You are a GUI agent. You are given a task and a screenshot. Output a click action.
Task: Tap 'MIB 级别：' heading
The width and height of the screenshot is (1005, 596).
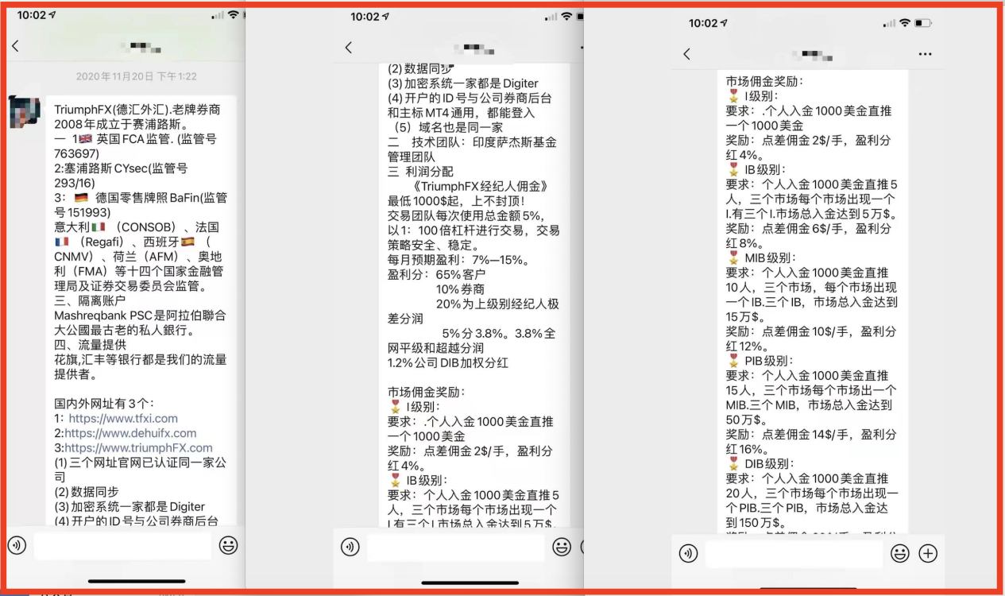[771, 257]
